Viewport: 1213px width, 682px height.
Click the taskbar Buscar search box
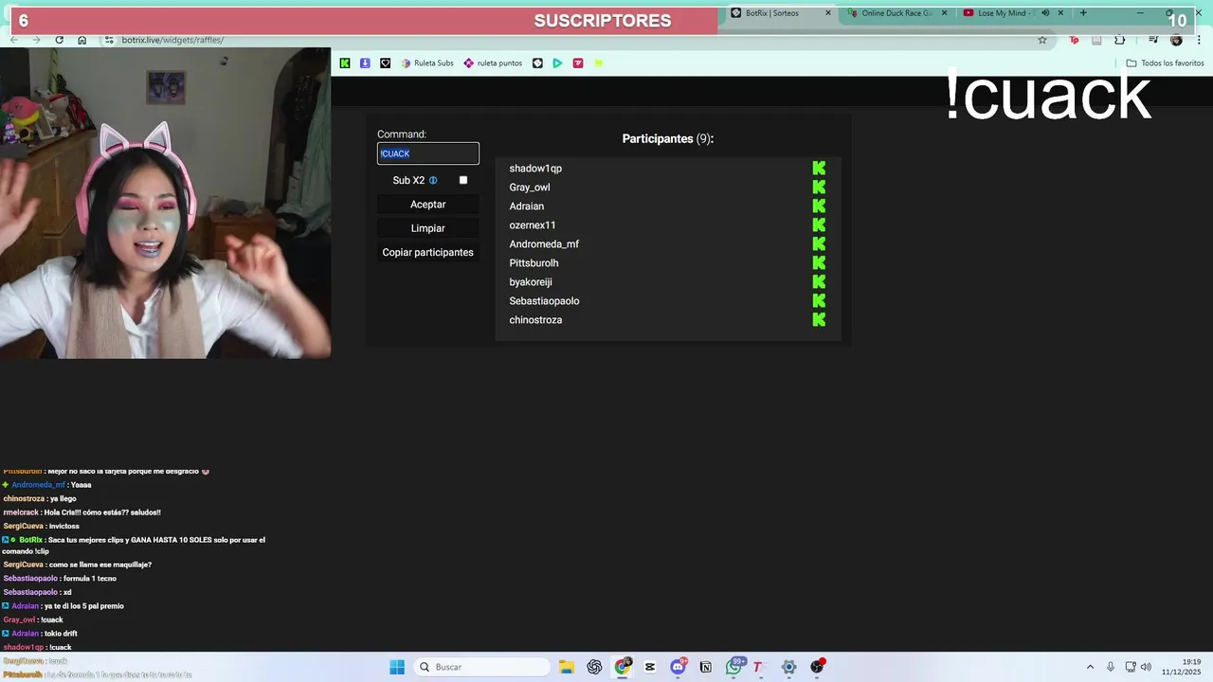coord(481,667)
